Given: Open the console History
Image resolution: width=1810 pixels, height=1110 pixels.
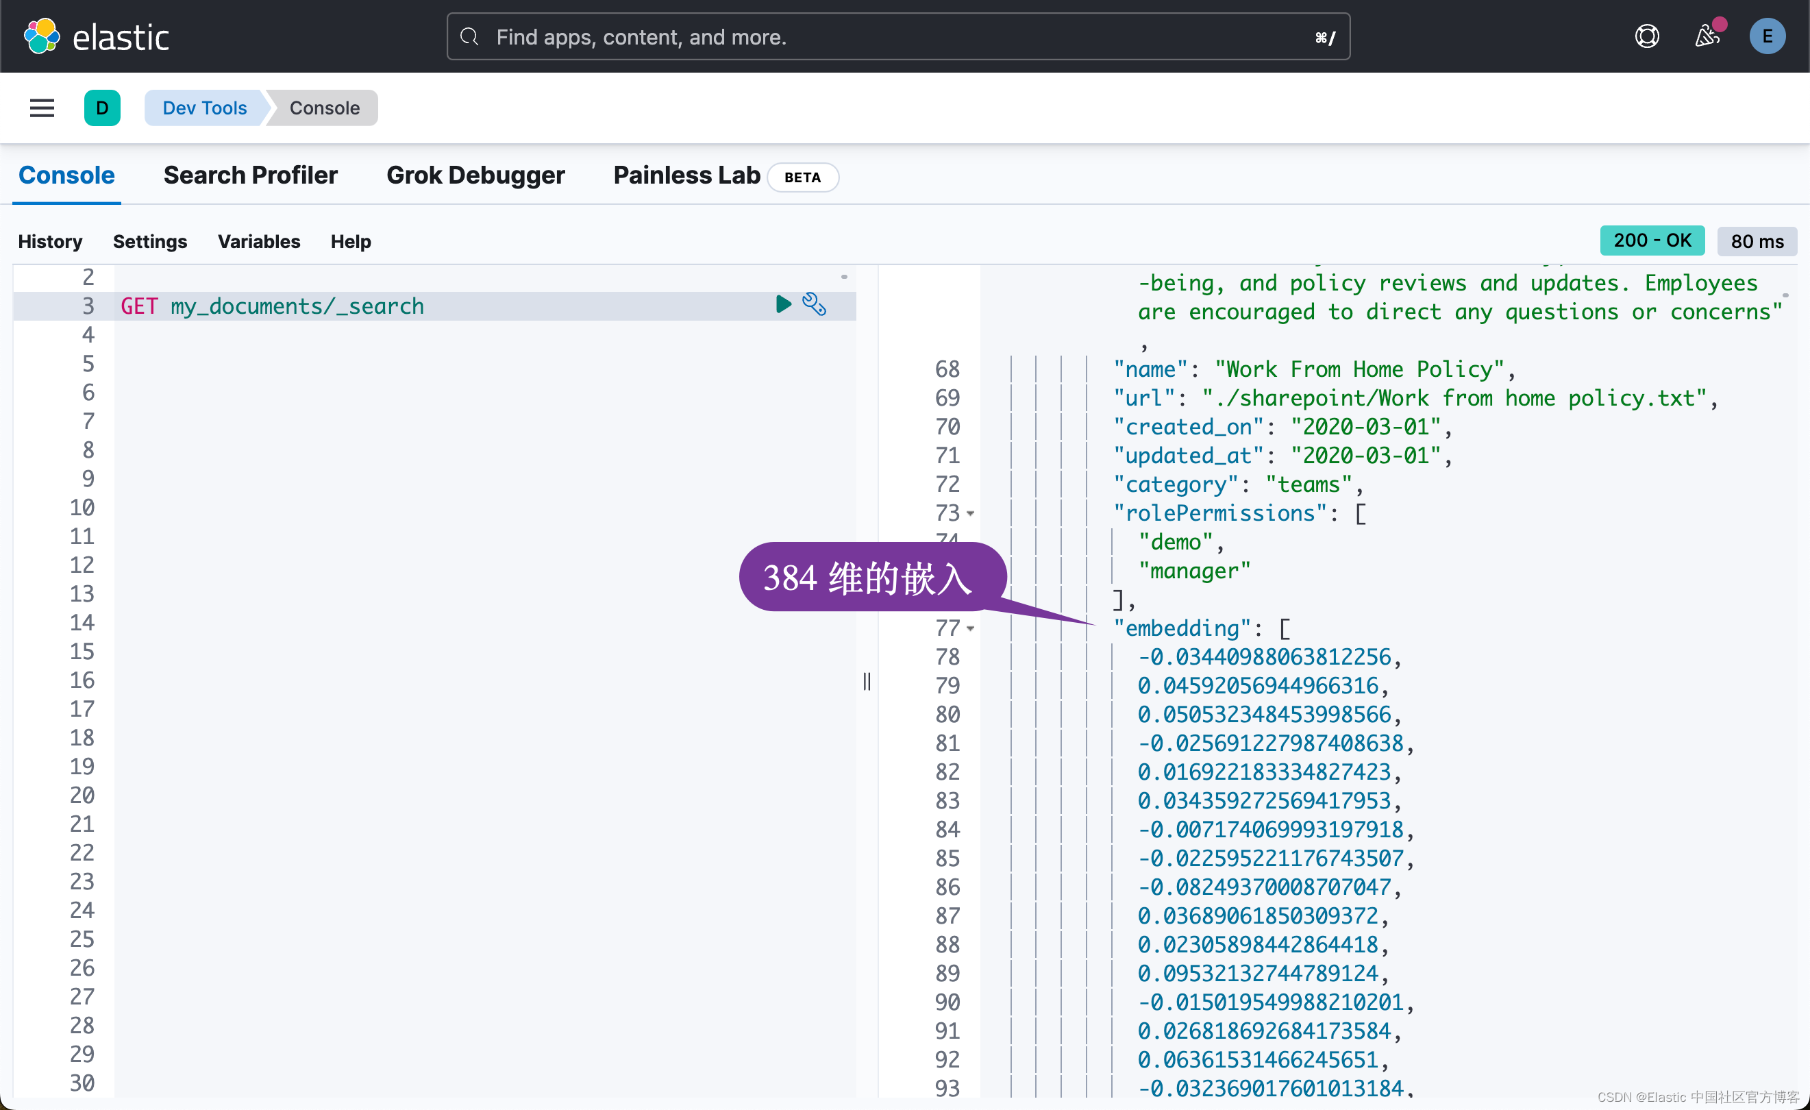Looking at the screenshot, I should [x=50, y=242].
